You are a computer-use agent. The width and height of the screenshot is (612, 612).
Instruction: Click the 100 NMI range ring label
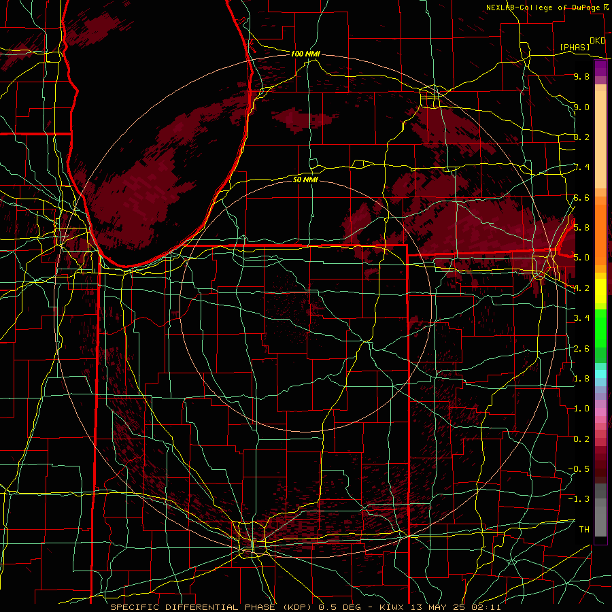pyautogui.click(x=305, y=54)
